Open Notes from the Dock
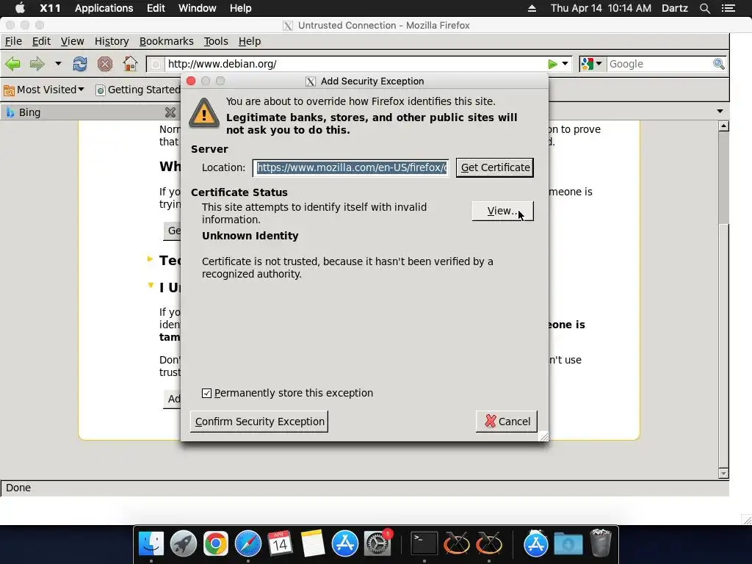 coord(313,544)
